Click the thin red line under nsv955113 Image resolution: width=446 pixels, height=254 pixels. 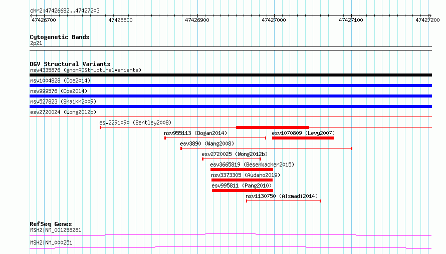coord(215,138)
